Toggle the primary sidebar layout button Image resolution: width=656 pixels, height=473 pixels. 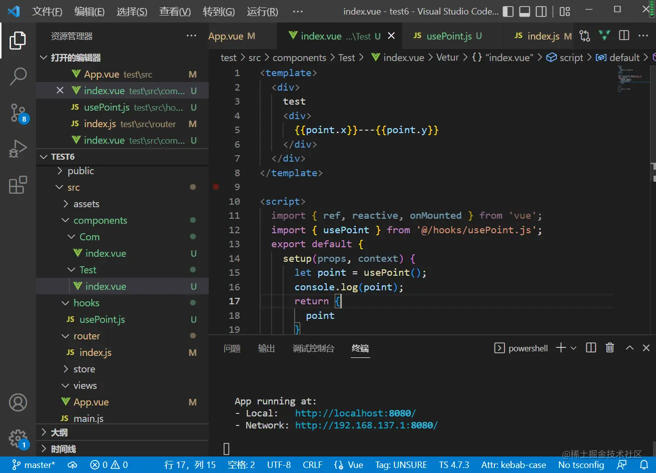(x=508, y=11)
